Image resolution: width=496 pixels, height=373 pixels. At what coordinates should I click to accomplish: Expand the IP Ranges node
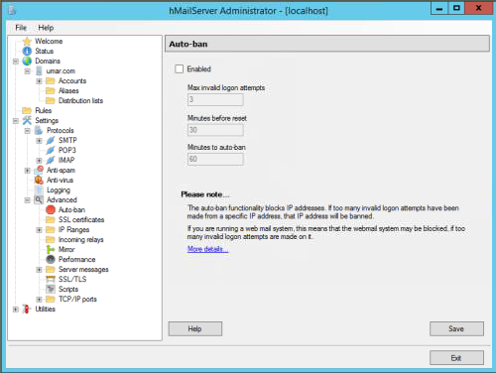(x=39, y=230)
